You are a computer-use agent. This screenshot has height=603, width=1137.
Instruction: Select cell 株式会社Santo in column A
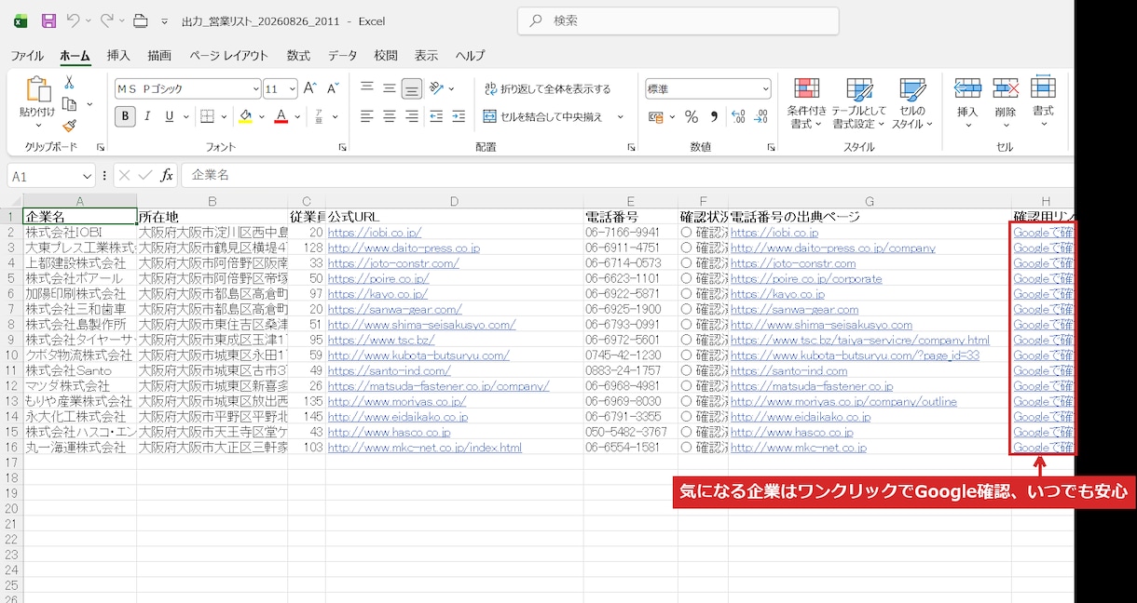(x=79, y=370)
